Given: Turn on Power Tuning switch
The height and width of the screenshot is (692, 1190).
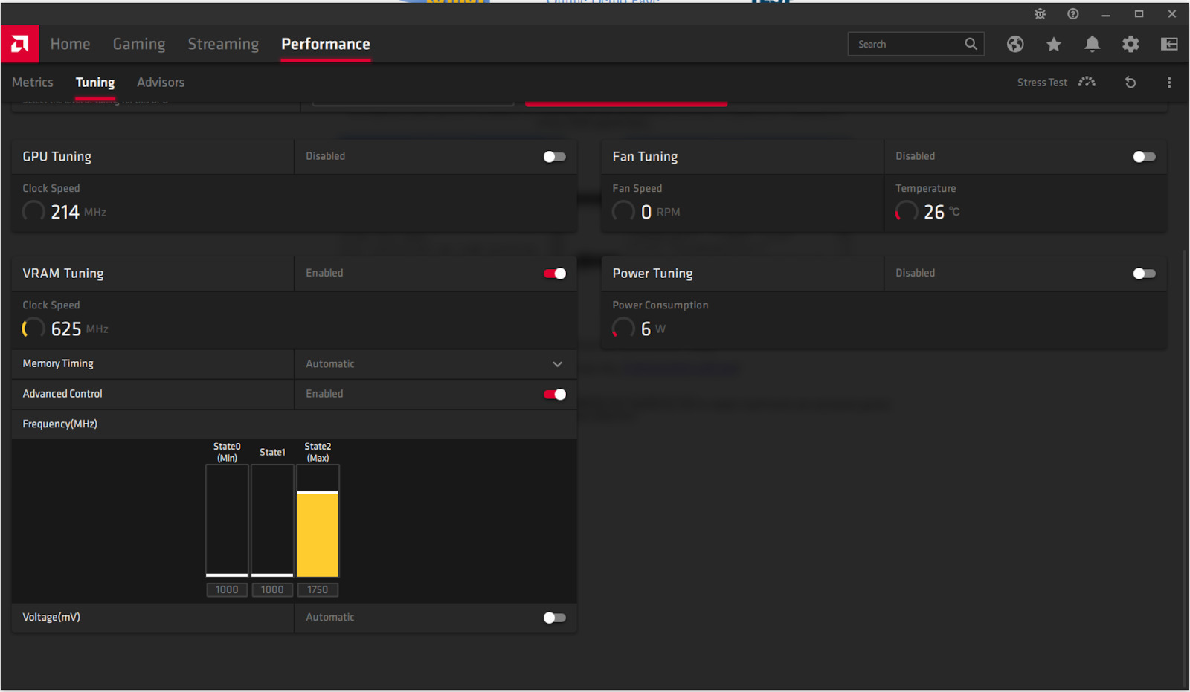Looking at the screenshot, I should point(1144,274).
